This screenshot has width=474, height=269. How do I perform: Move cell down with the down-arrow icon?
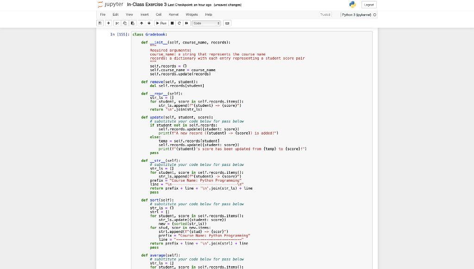pyautogui.click(x=149, y=23)
